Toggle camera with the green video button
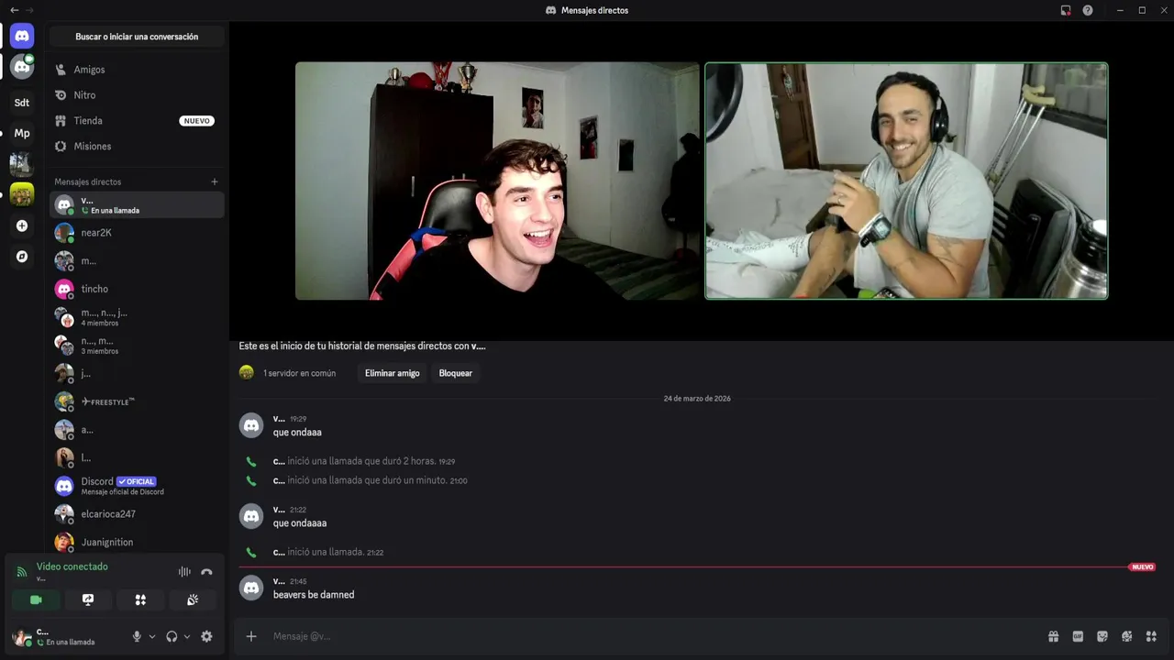Viewport: 1174px width, 660px height. pyautogui.click(x=36, y=599)
